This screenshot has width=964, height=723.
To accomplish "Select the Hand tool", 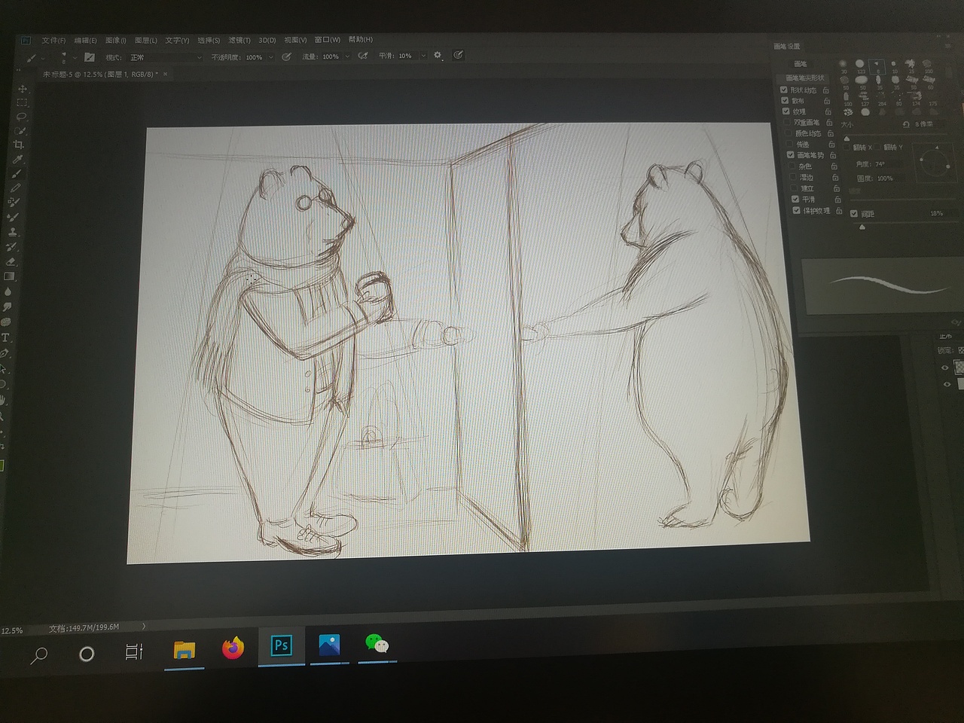I will pyautogui.click(x=2, y=400).
